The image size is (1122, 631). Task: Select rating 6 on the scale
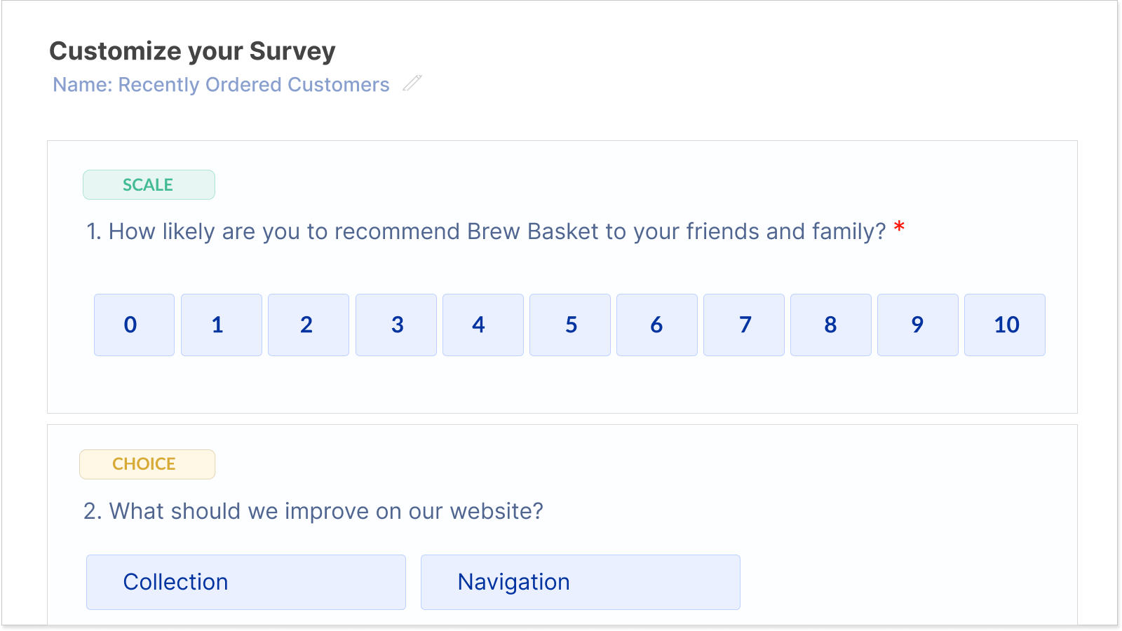tap(656, 325)
